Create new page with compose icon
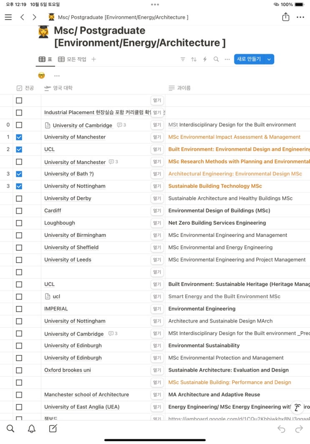 [53, 429]
